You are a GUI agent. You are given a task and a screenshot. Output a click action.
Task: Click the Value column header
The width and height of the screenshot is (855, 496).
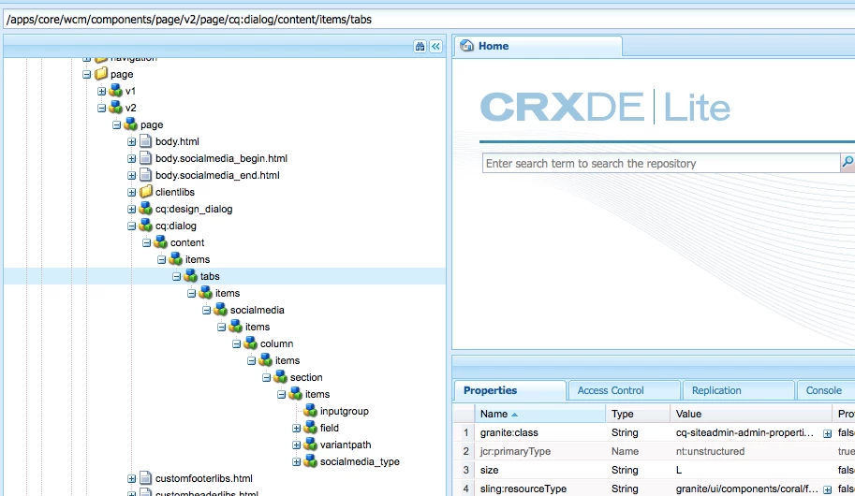click(x=751, y=414)
